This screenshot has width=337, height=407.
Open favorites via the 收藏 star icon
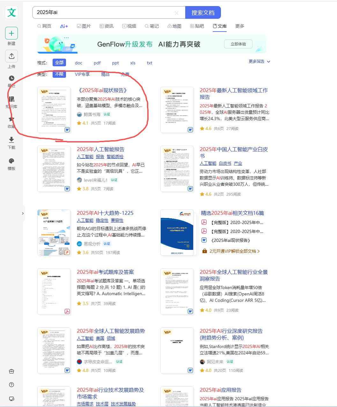(11, 119)
